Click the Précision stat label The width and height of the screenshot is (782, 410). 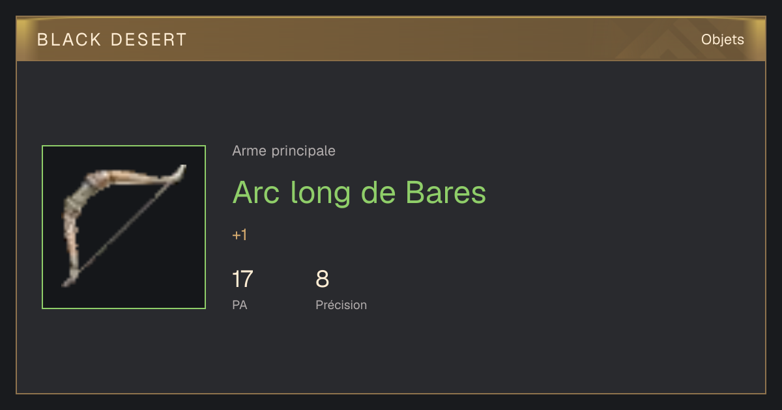pos(341,305)
